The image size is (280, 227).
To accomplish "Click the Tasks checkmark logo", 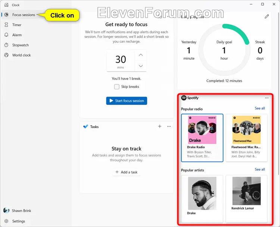I will [x=86, y=127].
